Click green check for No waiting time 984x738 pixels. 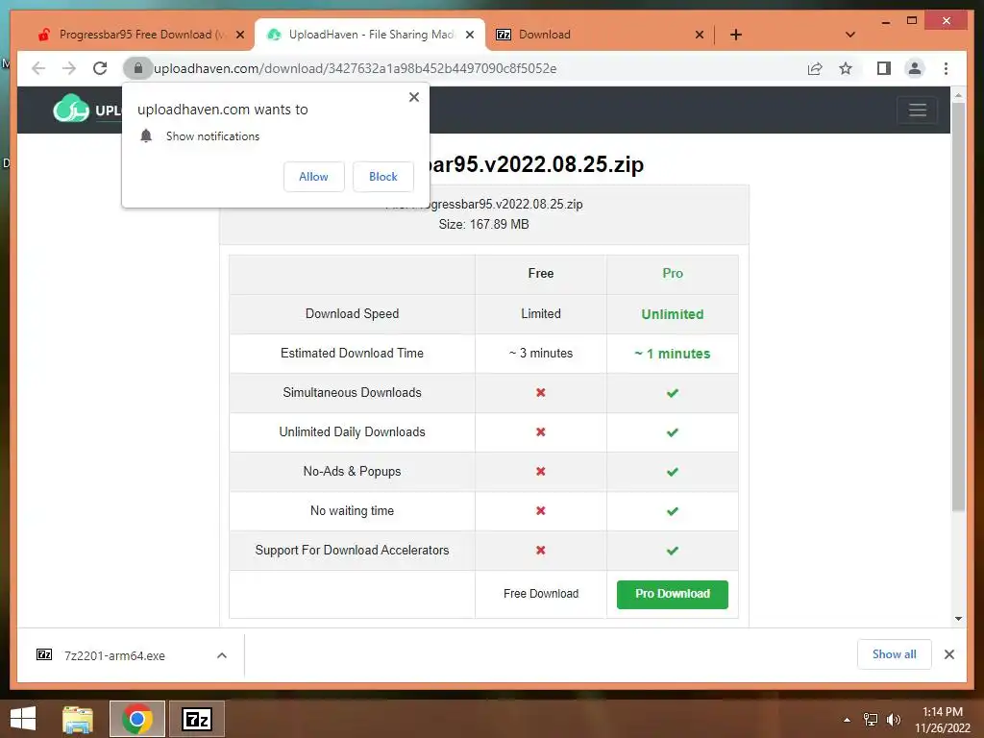coord(672,511)
